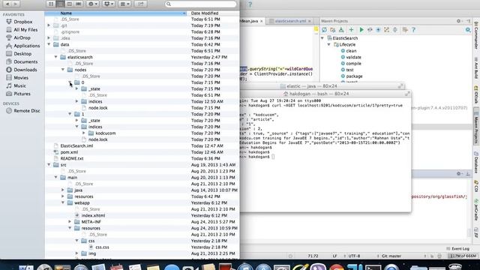Screen dimensions: 480x270
Task: Click Download Sources icon in Maven toolbar
Action: pyautogui.click(x=341, y=30)
